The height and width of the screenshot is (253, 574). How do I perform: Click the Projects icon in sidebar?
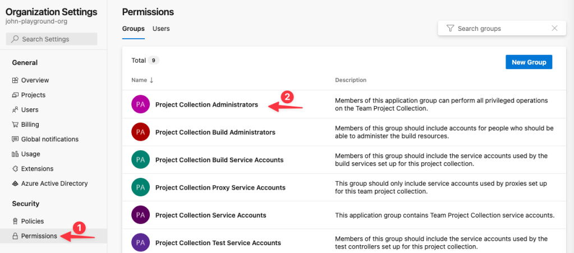coord(15,95)
